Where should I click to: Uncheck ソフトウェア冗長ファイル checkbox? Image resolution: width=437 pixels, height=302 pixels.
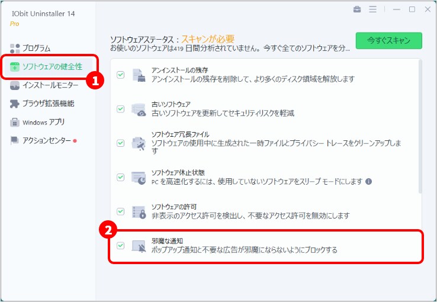coord(120,143)
